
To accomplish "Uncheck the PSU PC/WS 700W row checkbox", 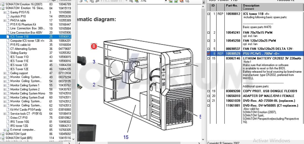I will pos(209,54).
